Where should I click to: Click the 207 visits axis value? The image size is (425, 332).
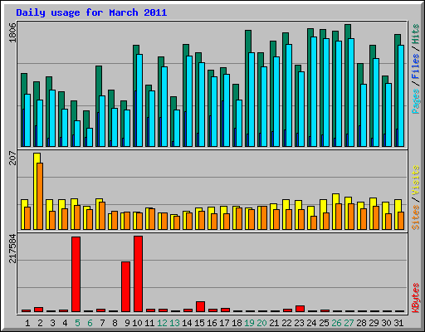pos(12,158)
